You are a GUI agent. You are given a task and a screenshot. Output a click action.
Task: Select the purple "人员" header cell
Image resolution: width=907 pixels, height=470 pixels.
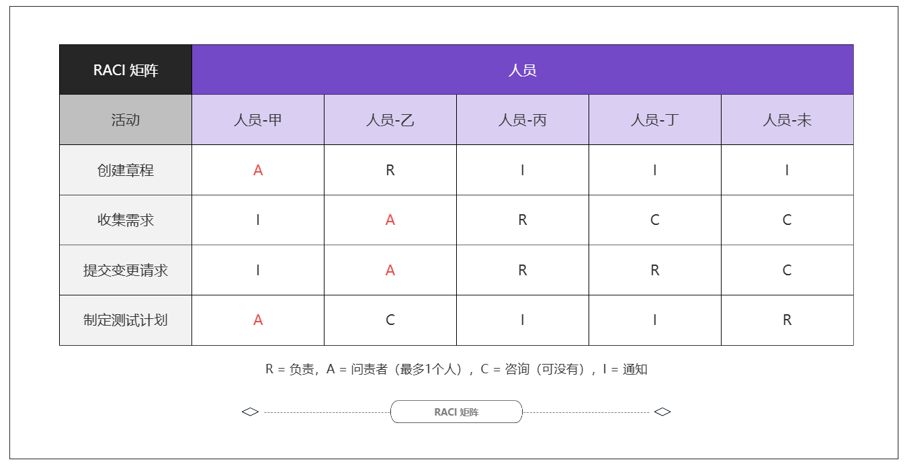tap(522, 70)
